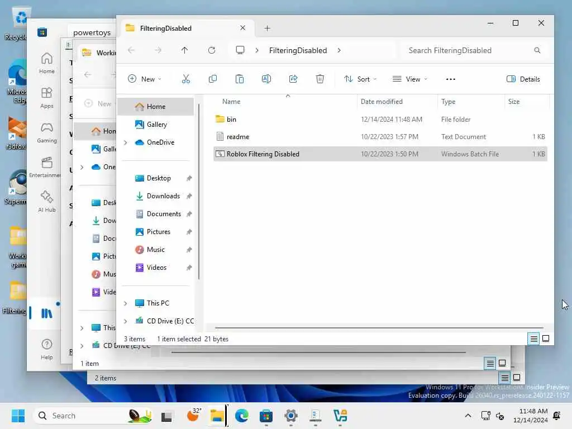Screen dimensions: 572x429
Task: Open Help in Microsoft Store sidebar
Action: coord(47,349)
